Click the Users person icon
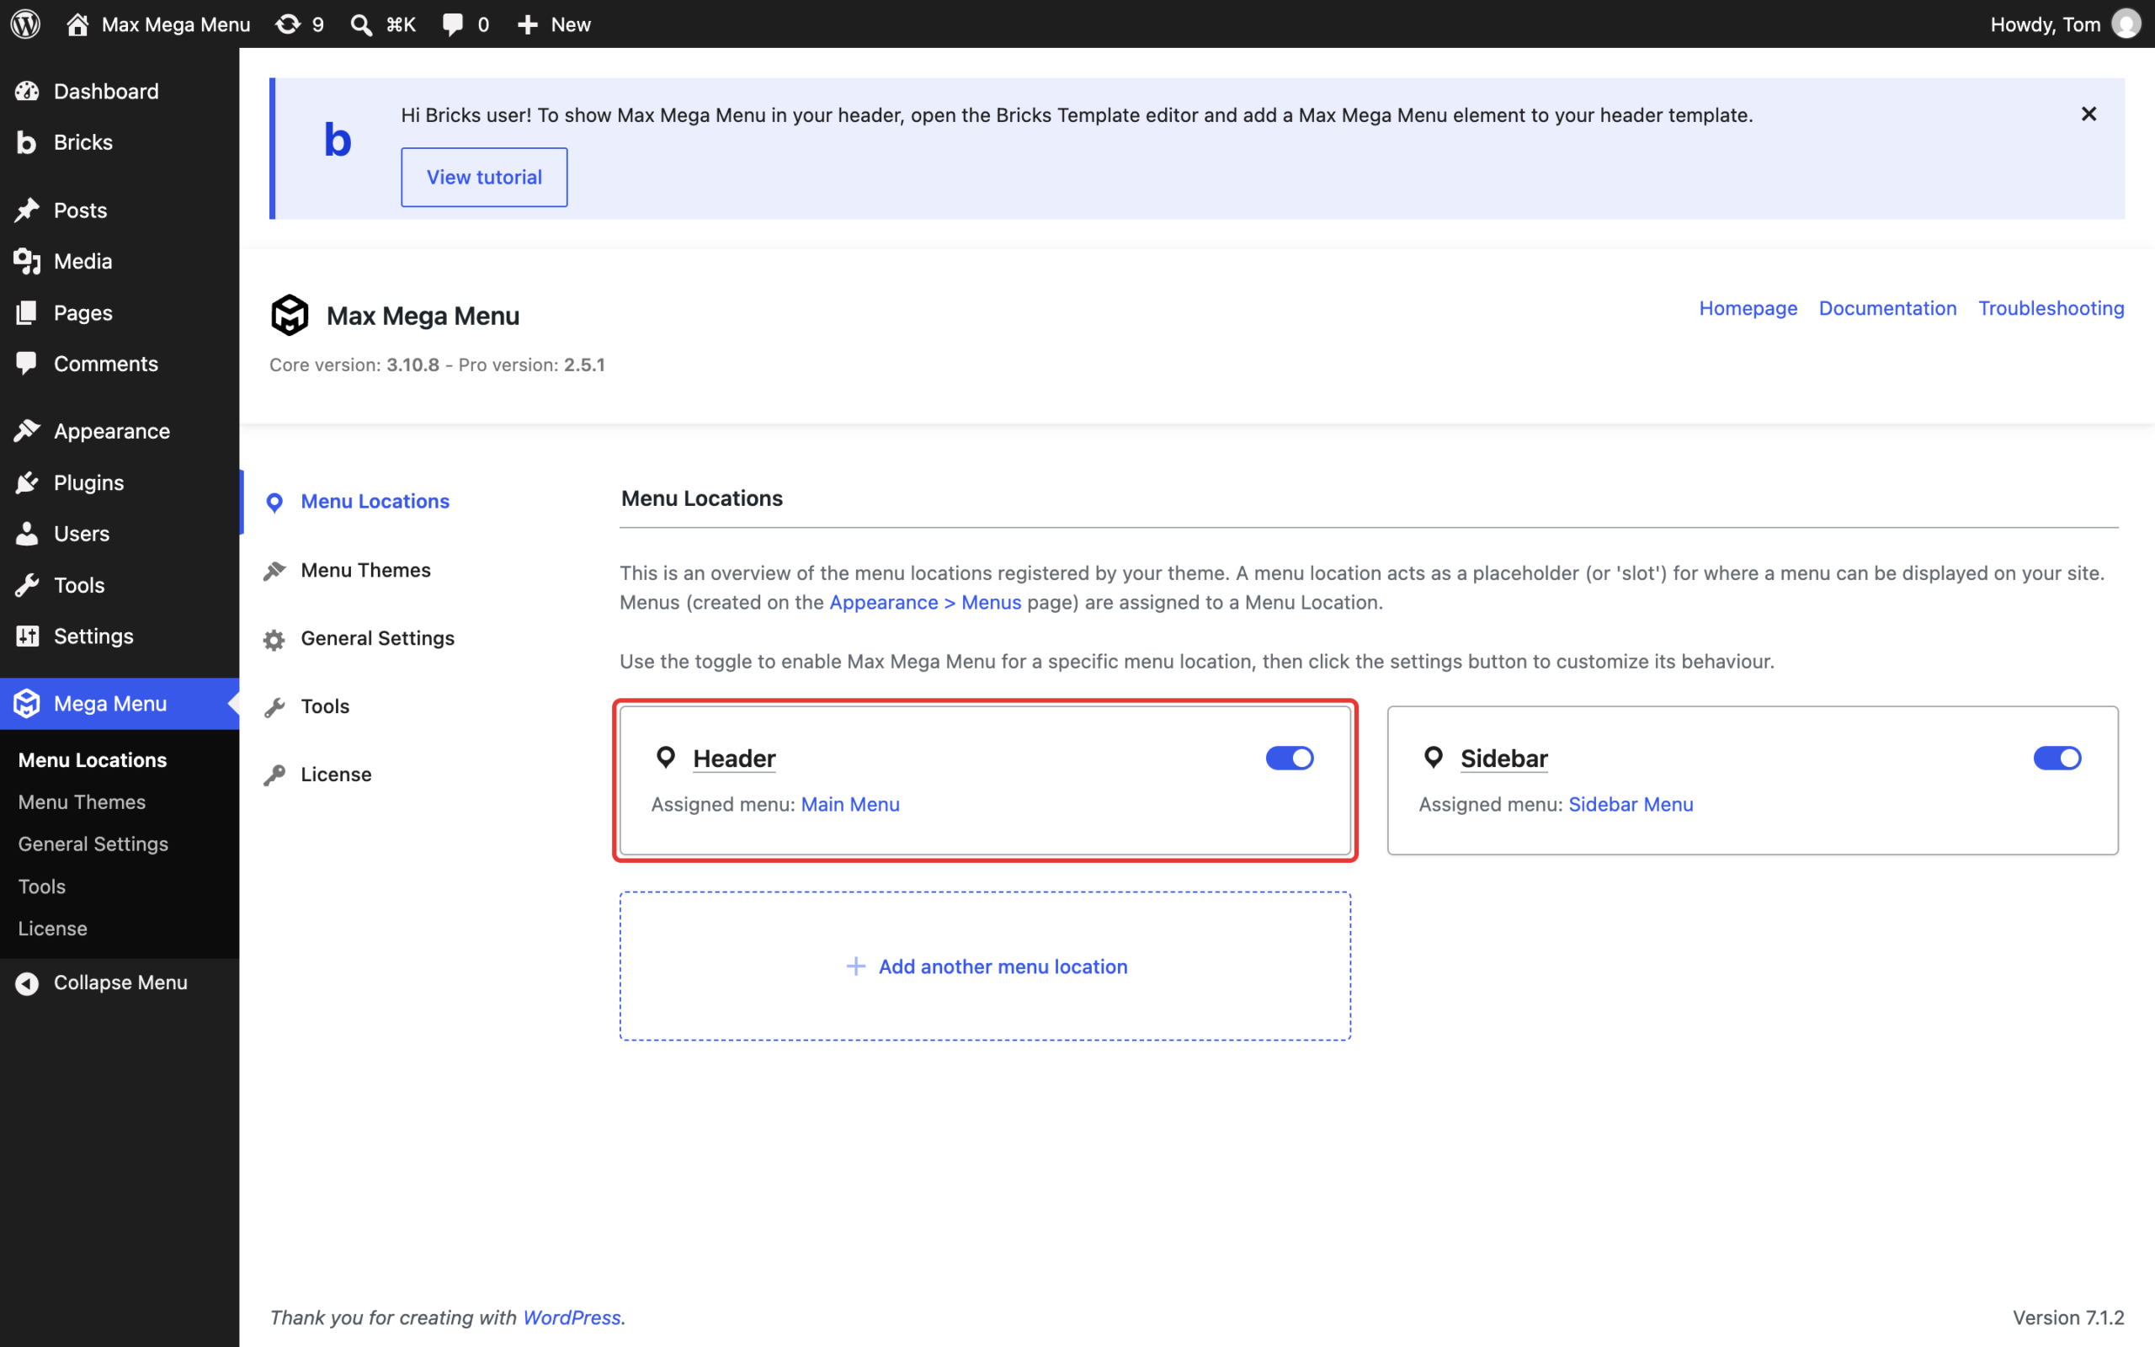 27,534
